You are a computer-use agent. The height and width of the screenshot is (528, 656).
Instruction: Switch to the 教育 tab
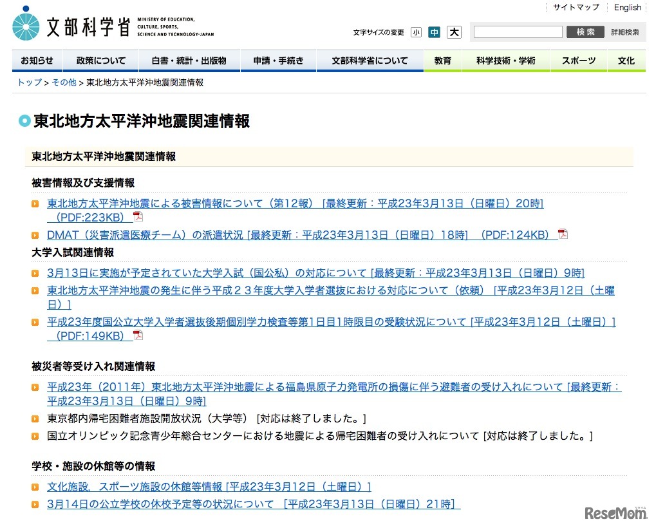click(x=443, y=61)
